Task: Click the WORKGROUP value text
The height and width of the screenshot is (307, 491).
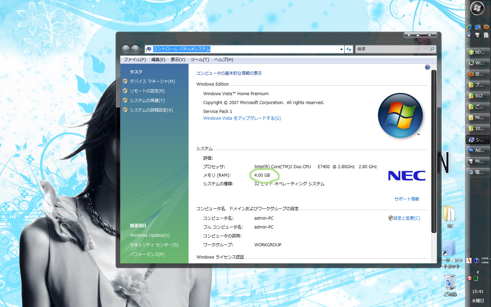Action: pyautogui.click(x=268, y=245)
